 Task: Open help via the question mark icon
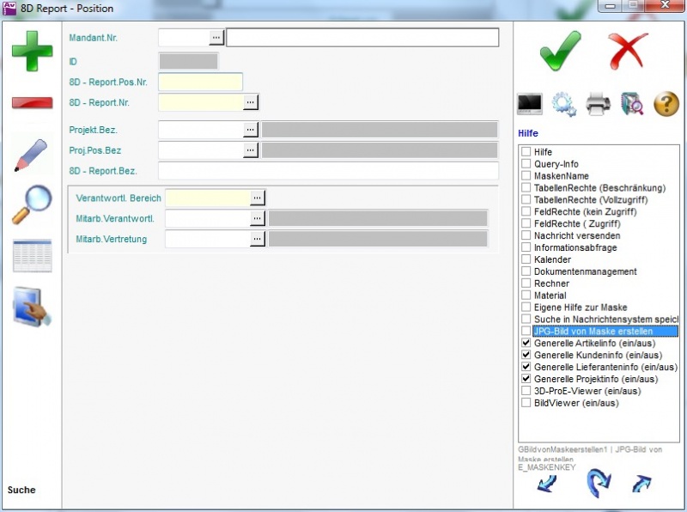coord(666,105)
